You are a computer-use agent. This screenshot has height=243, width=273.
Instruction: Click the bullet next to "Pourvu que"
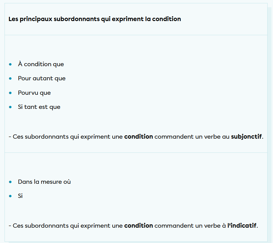tap(10, 93)
